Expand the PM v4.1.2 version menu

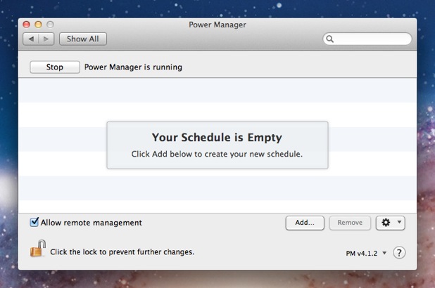[x=366, y=253]
